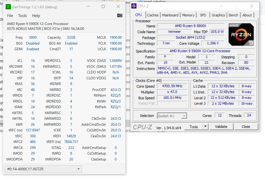Open the Help menu in ZenTimings
Screen dimensions: 265x178
click(x=36, y=16)
